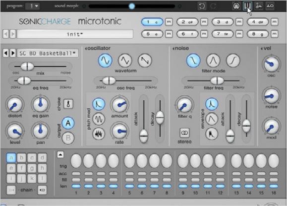Screen dimensions: 287x206
Task: Click the pitched MIDI keyboard icon
Action: tap(247, 6)
